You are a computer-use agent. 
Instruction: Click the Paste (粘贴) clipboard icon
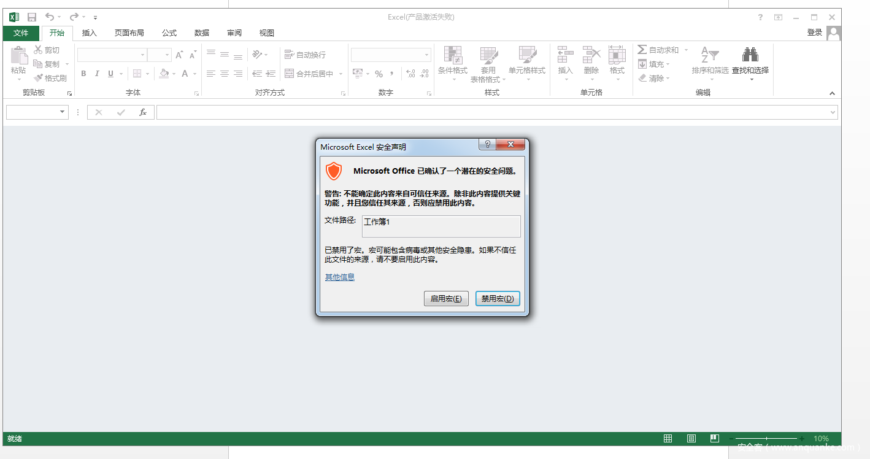18,55
